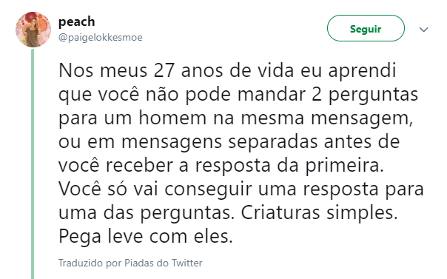Viewport: 447px width, 279px height.
Task: Click the word perguntas on the second line
Action: click(x=374, y=95)
